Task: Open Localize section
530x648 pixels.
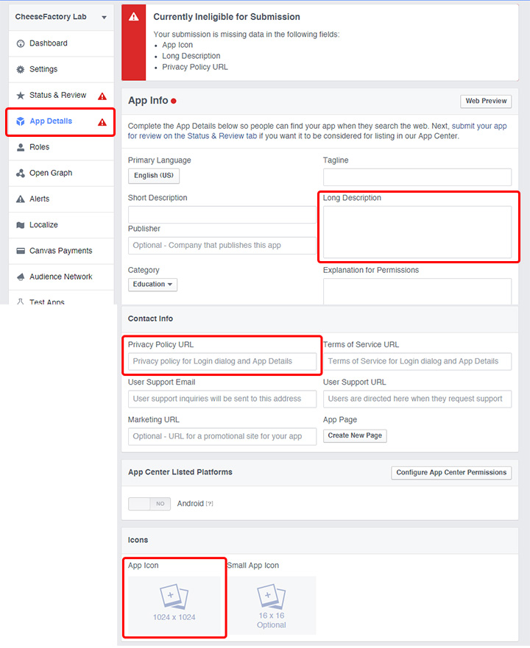Action: pos(61,225)
